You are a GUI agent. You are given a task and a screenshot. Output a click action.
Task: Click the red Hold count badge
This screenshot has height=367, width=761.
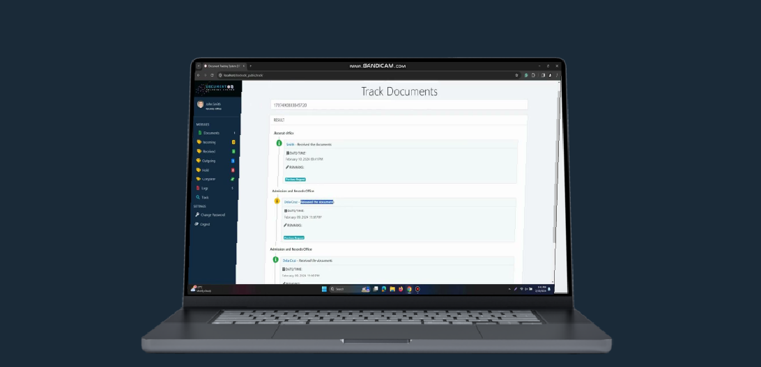[233, 170]
